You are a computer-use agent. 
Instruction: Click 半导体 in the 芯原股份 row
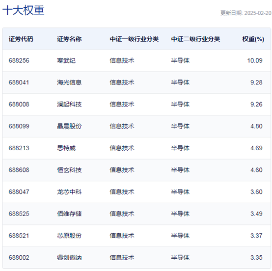pyautogui.click(x=180, y=236)
